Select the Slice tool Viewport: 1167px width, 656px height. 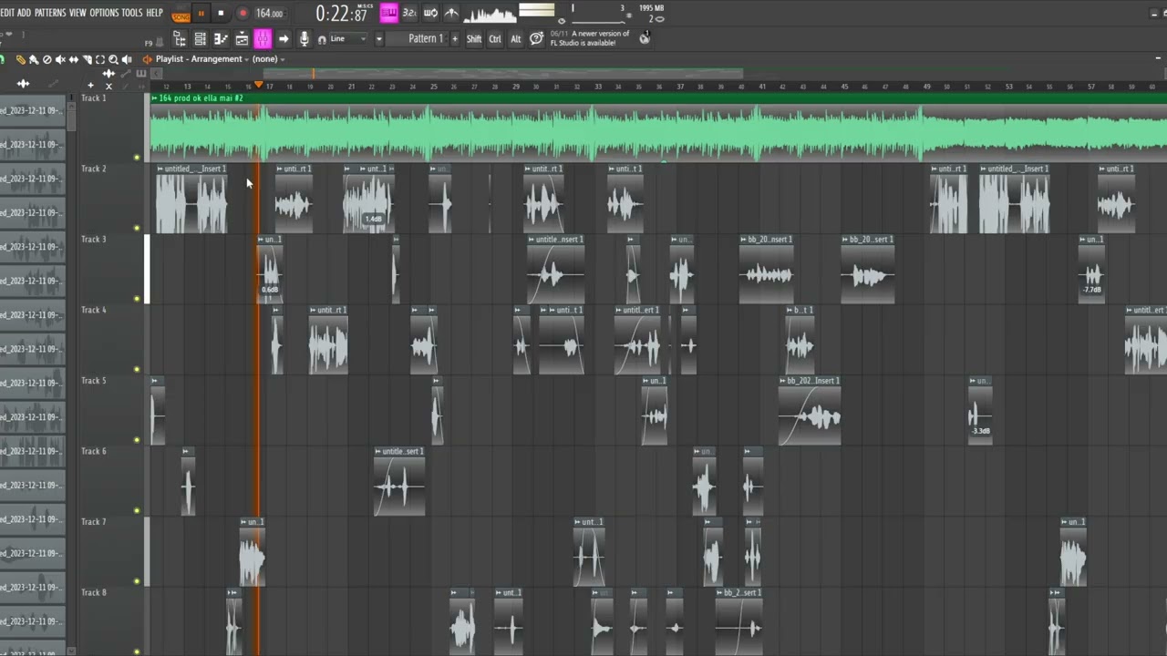click(88, 60)
